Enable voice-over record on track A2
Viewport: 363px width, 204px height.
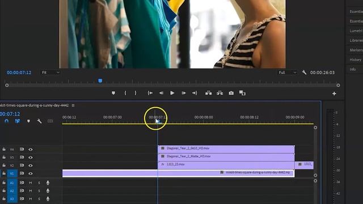click(48, 190)
